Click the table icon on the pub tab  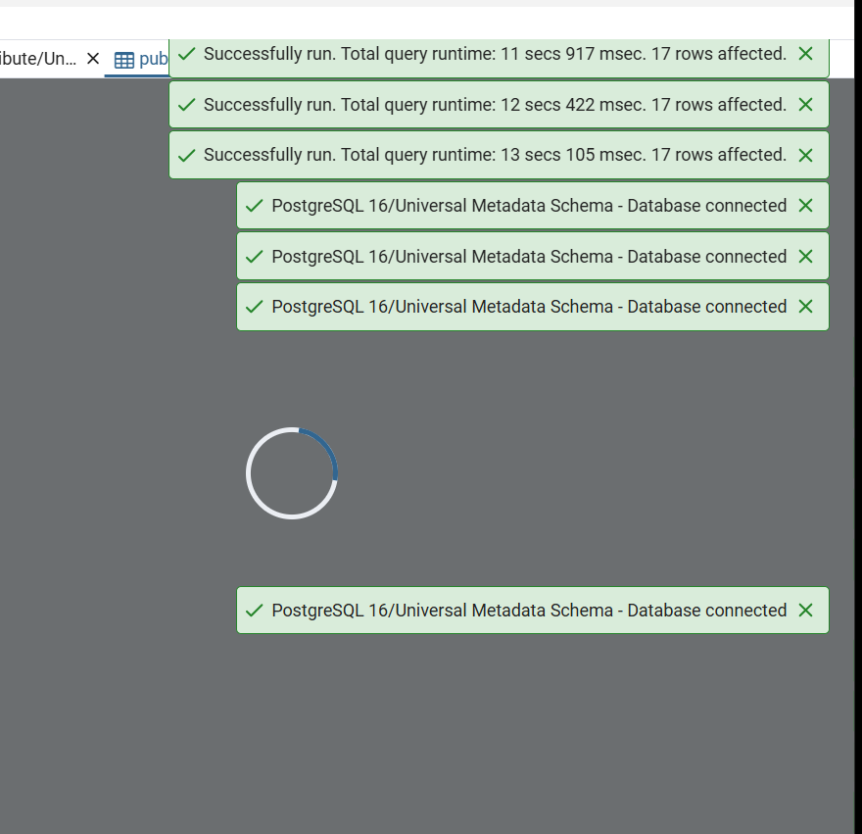click(x=124, y=60)
